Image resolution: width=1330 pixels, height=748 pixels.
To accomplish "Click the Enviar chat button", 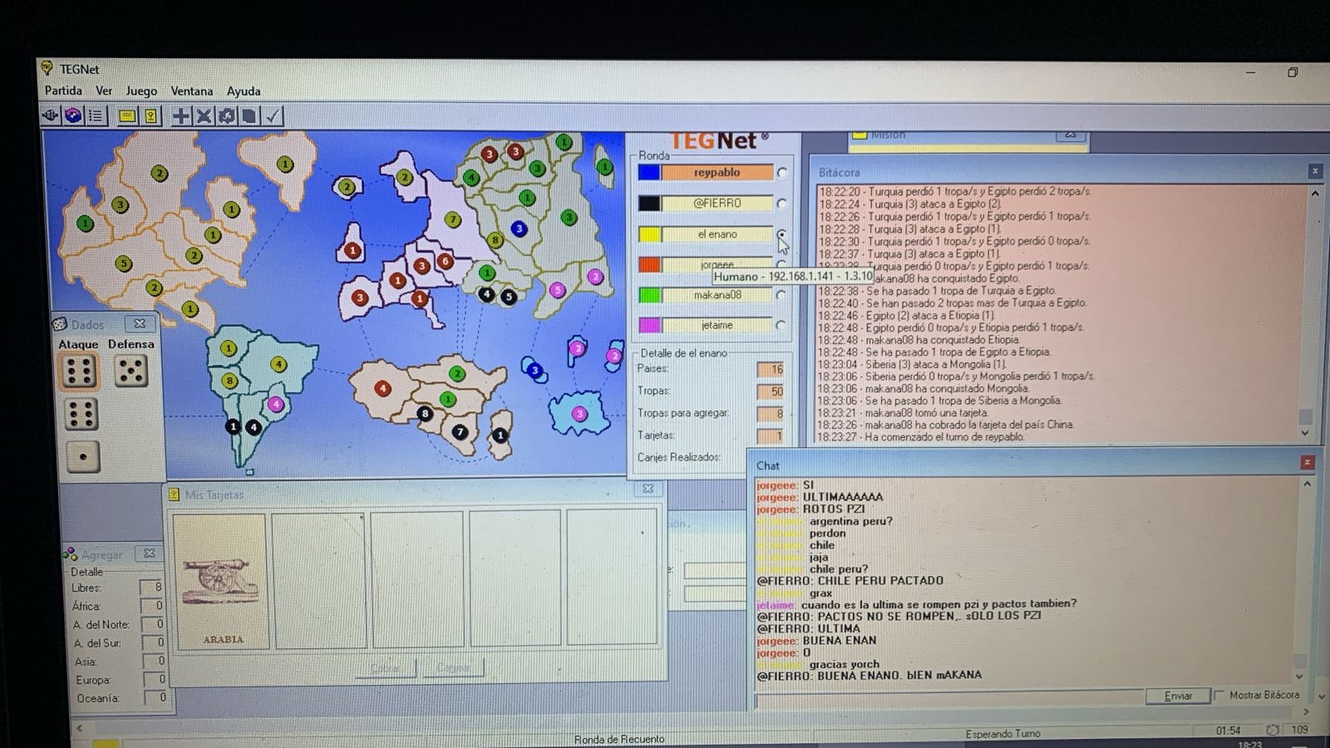I will 1178,696.
